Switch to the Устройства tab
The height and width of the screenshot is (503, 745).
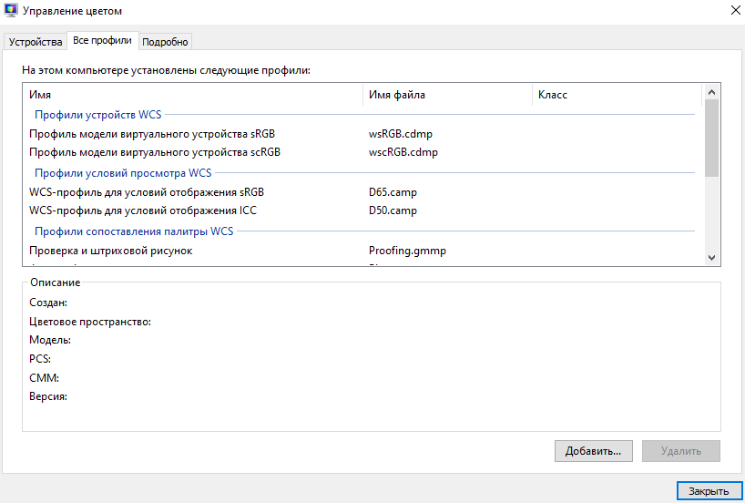click(36, 41)
